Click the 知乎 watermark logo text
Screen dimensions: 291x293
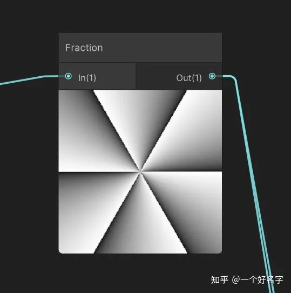pyautogui.click(x=220, y=279)
